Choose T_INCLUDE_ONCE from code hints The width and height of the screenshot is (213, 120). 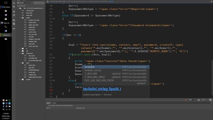click(115, 77)
